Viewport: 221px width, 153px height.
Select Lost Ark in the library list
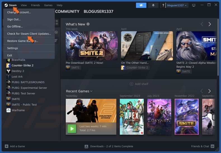tap(17, 77)
